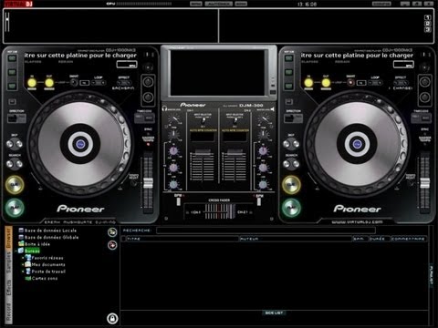
Task: Toggle left deck Timecode switch
Action: [x=144, y=118]
